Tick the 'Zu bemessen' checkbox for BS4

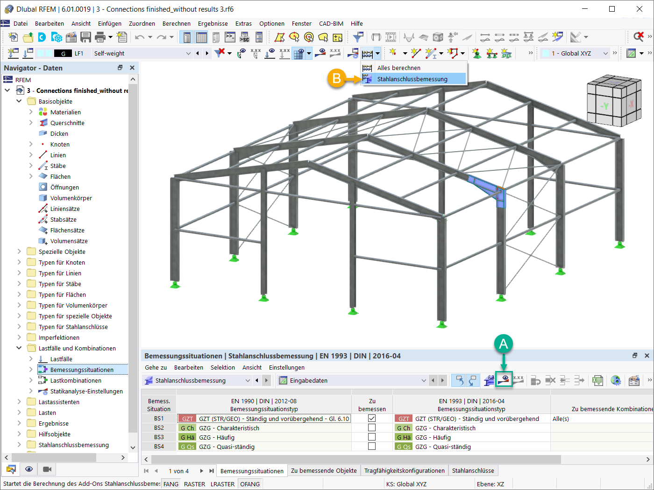372,447
